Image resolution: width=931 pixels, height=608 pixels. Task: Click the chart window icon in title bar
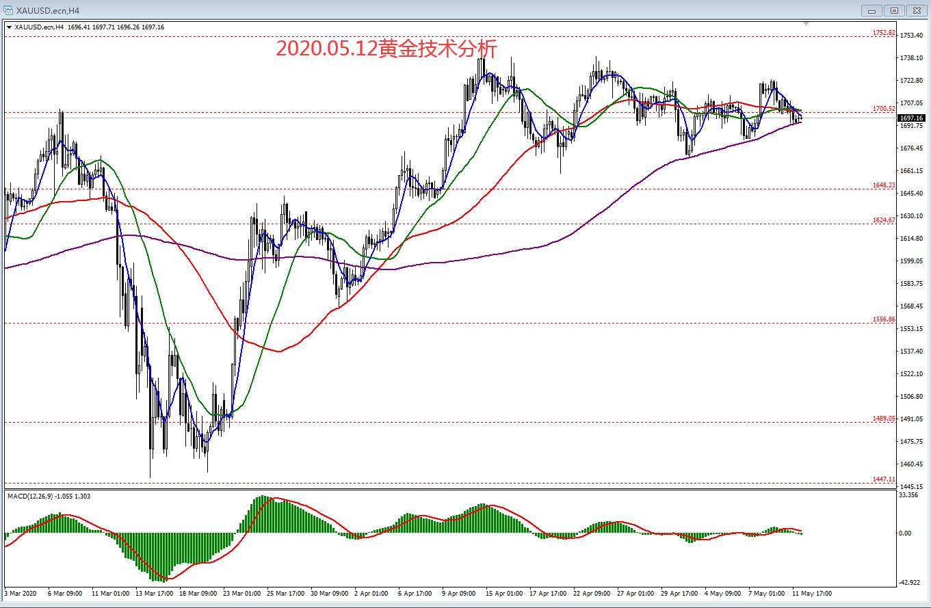pos(9,10)
